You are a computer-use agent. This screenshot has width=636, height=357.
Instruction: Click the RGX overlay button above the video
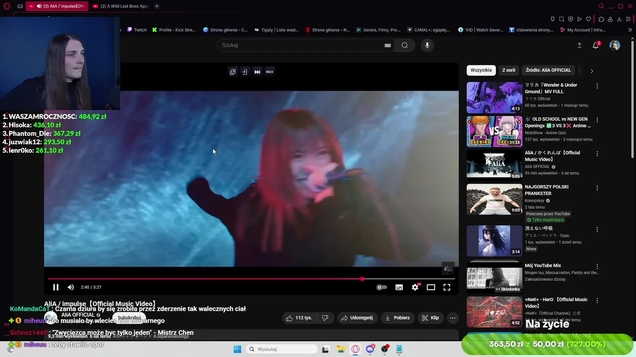click(x=270, y=72)
